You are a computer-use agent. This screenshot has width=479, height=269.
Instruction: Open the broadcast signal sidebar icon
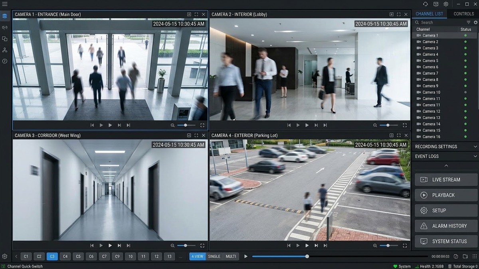point(5,27)
